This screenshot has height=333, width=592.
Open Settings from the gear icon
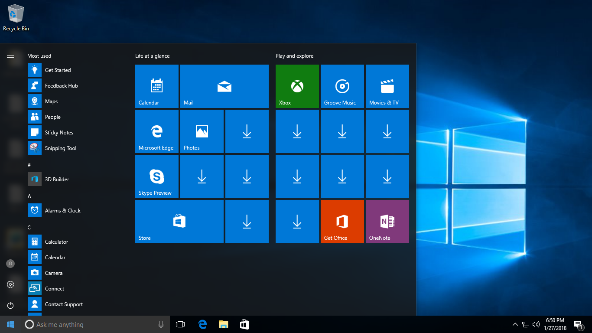tap(10, 284)
